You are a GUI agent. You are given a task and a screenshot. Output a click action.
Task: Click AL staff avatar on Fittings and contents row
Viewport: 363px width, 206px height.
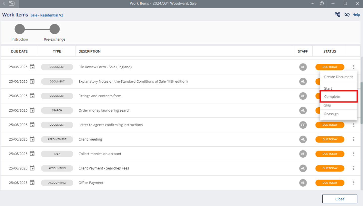[303, 96]
